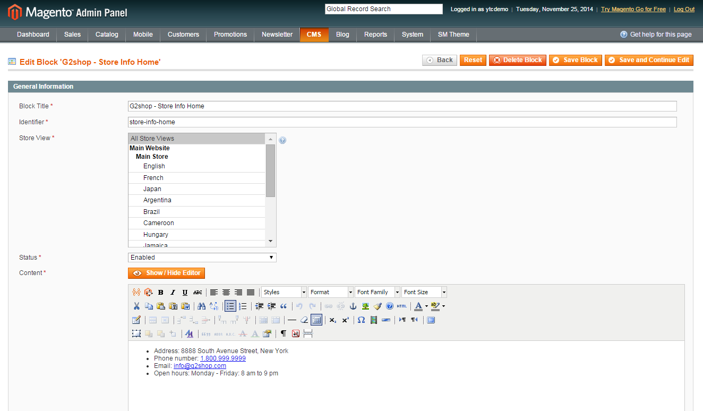The height and width of the screenshot is (411, 703).
Task: Clean up messy code broom icon
Action: [x=378, y=306]
